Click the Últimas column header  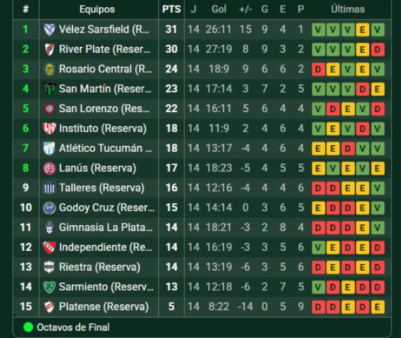click(348, 9)
